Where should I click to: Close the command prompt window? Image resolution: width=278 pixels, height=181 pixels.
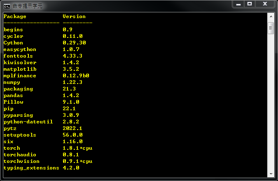[265, 4]
